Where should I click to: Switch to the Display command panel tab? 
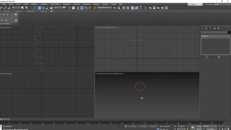(x=218, y=28)
